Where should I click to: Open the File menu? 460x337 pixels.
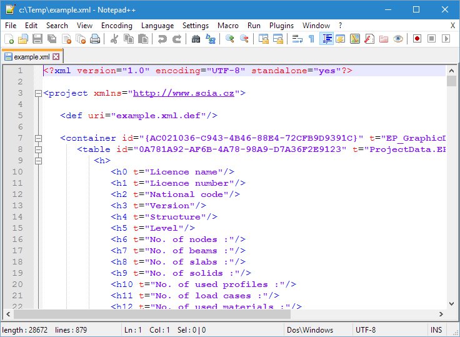pyautogui.click(x=11, y=26)
